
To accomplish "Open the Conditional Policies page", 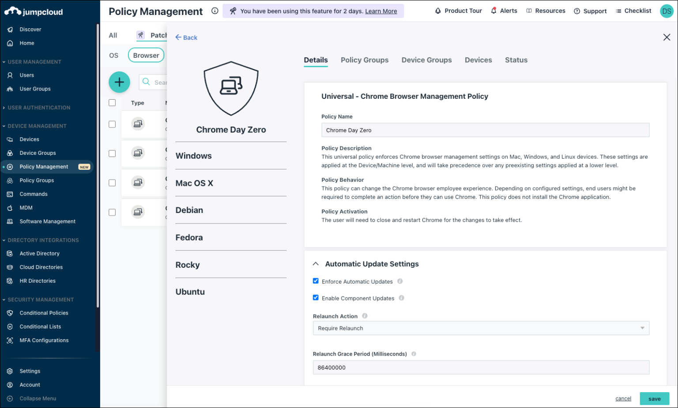I will click(x=44, y=313).
